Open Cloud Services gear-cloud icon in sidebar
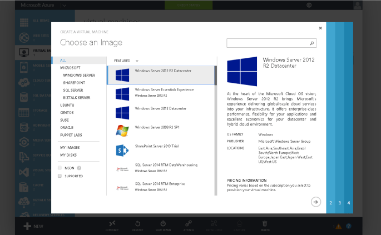 click(24, 83)
